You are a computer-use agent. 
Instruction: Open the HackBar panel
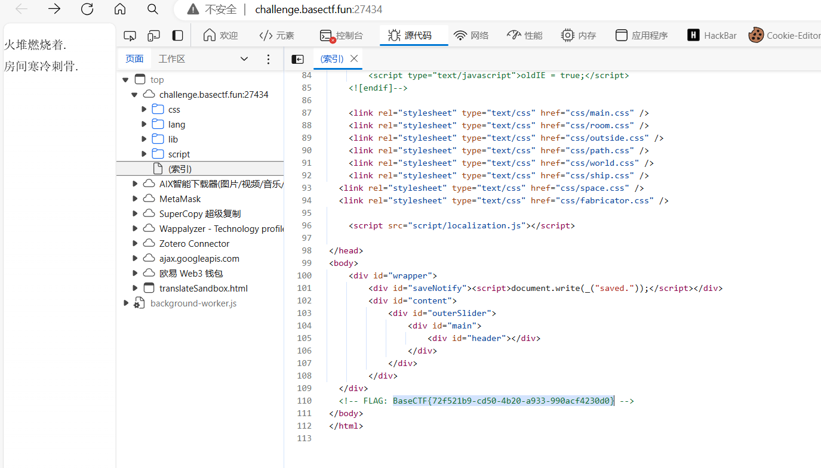coord(712,35)
